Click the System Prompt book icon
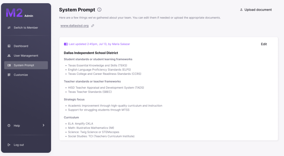The height and width of the screenshot is (156, 284). coord(9,65)
